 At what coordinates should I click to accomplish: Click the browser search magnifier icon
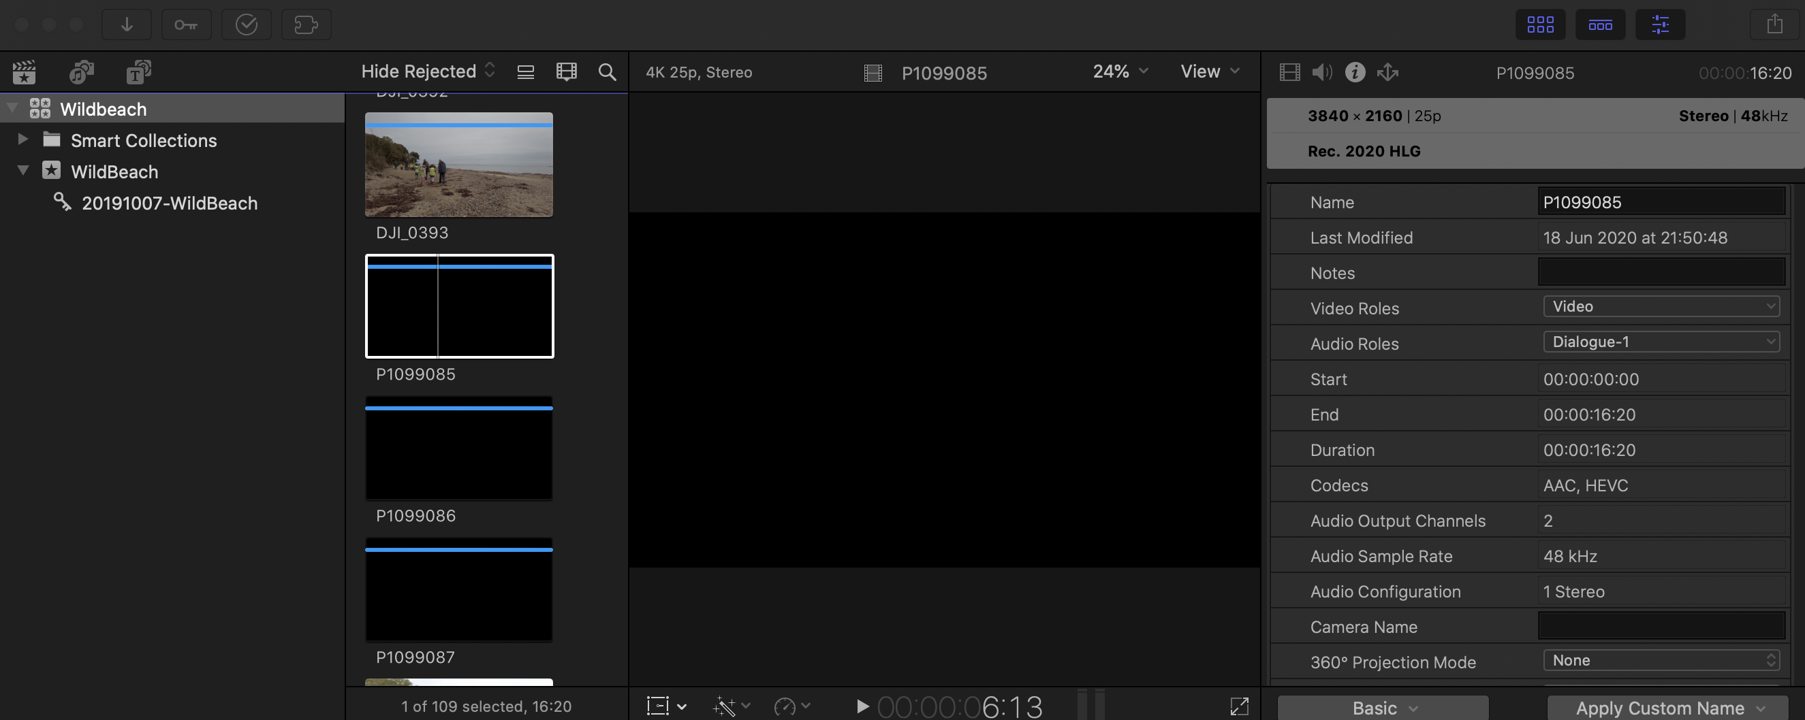[x=607, y=71]
